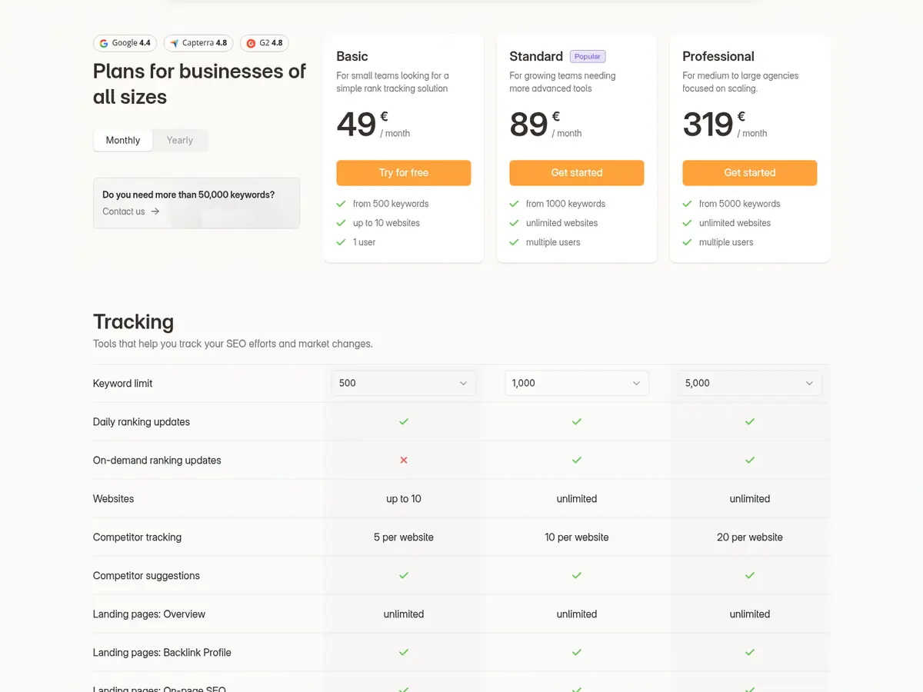Click Professional checkmark in Backlink Profile row
This screenshot has height=692, width=923.
[750, 652]
